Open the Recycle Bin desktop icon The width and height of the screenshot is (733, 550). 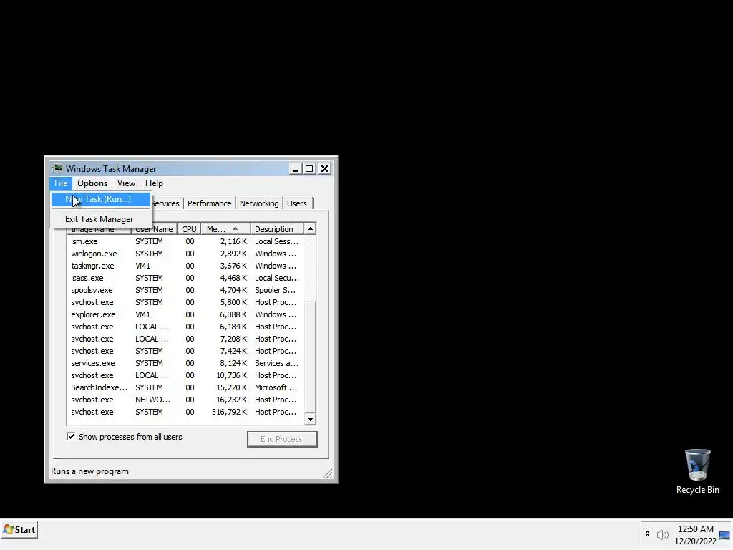697,471
